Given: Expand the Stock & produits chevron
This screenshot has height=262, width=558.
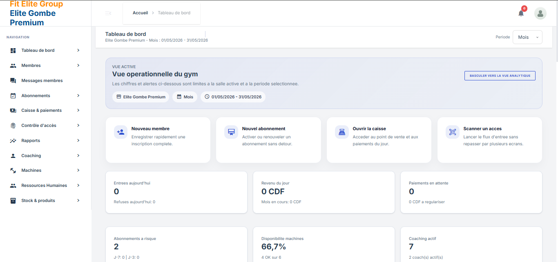Looking at the screenshot, I should click(x=78, y=200).
